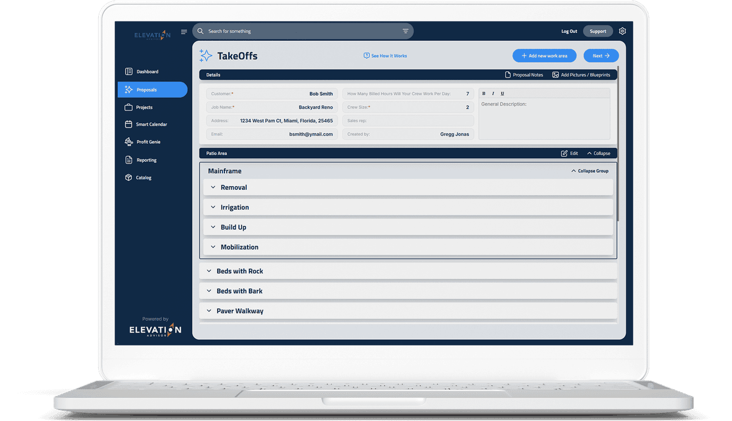Image resolution: width=732 pixels, height=421 pixels.
Task: Click the settings gear icon
Action: point(622,31)
